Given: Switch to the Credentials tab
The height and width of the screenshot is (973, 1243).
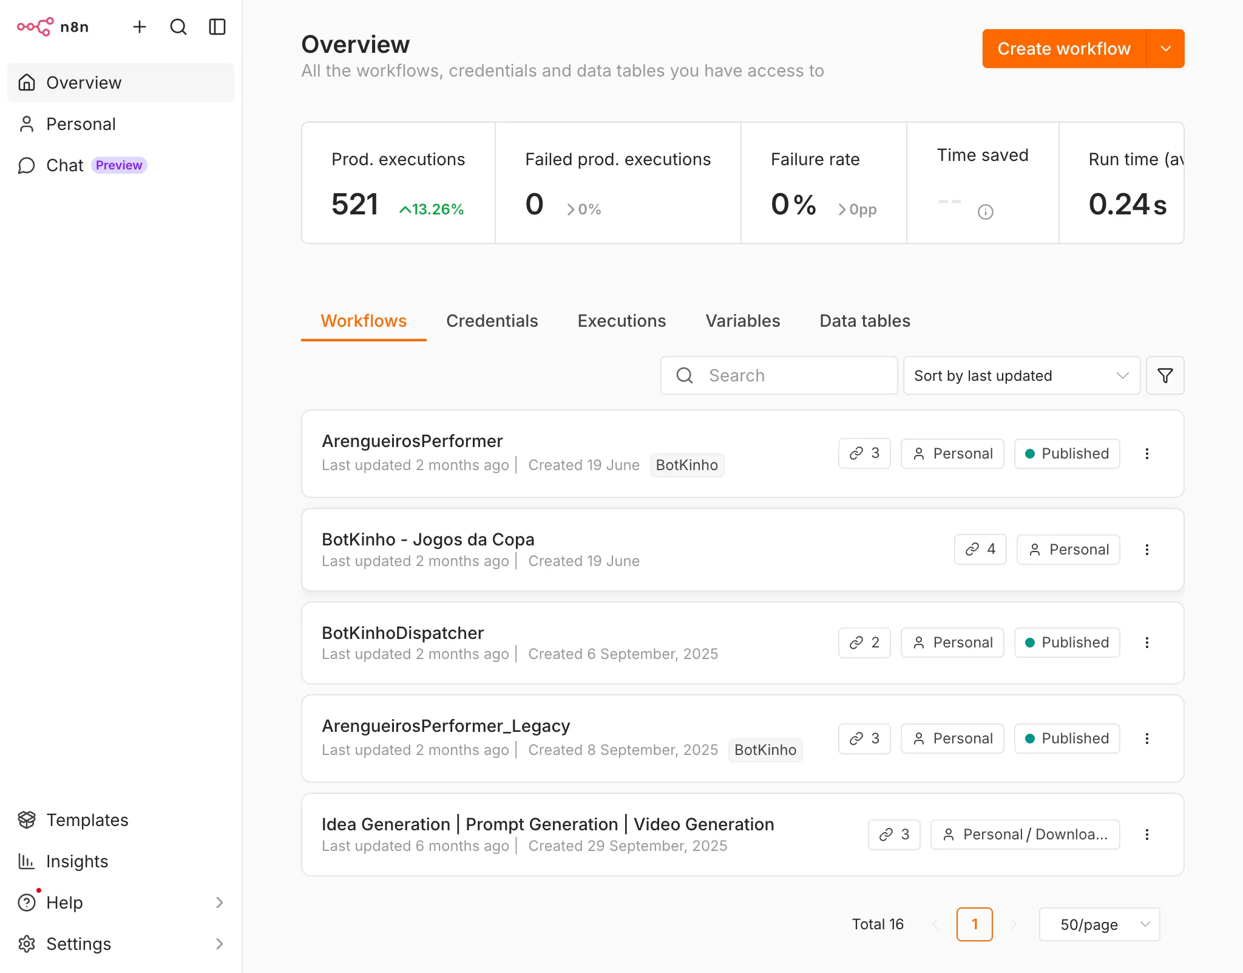Looking at the screenshot, I should (492, 321).
